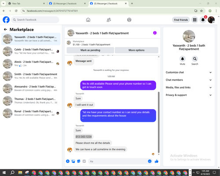Image resolution: width=220 pixels, height=176 pixels.
Task: Show hidden system tray icons
Action: point(194,172)
